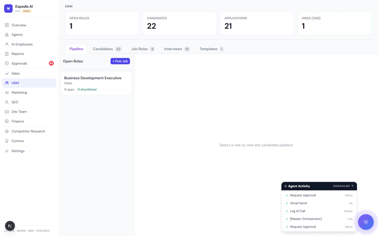378x236 pixels.
Task: Click the Competitor Research target icon
Action: pos(7,131)
